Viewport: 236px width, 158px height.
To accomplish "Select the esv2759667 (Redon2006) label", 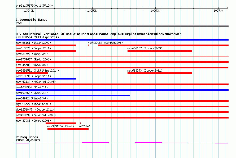I will 33,59.
